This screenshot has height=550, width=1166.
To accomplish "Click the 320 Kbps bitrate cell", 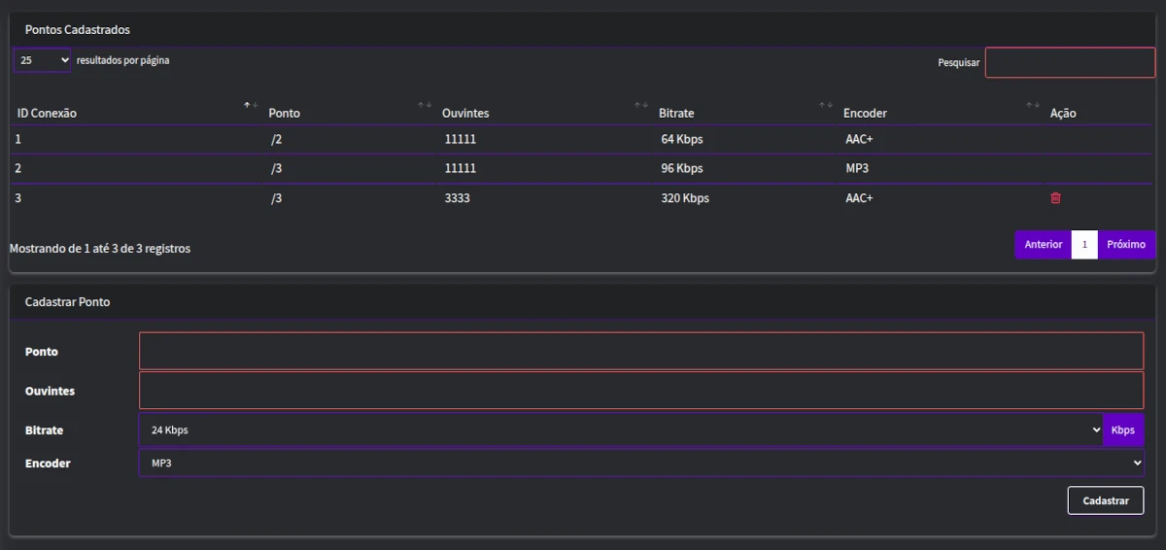I will (685, 198).
